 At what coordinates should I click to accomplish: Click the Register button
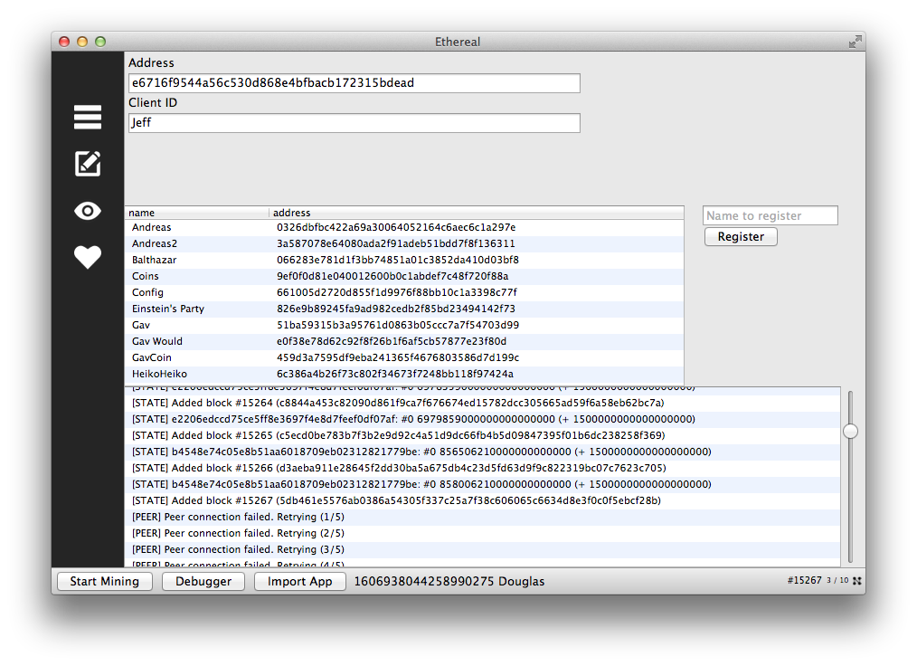click(741, 237)
